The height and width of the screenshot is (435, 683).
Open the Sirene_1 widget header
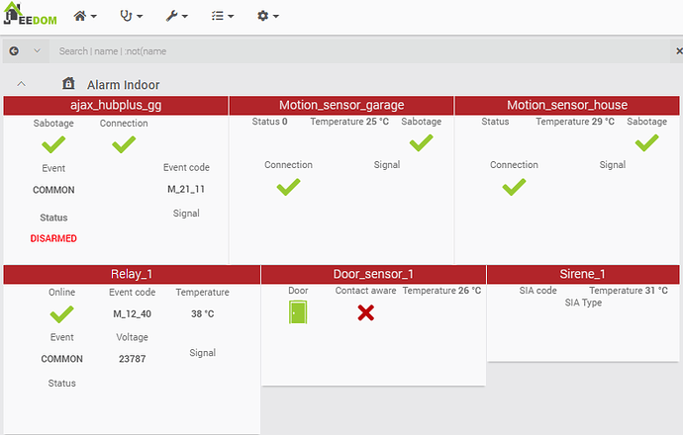[x=583, y=274]
